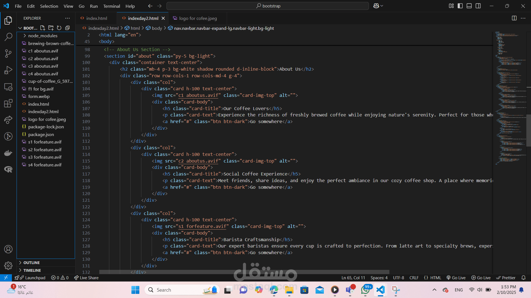Click Prettier in the status bar

pyautogui.click(x=506, y=278)
